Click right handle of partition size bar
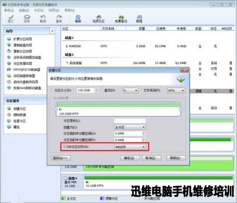The image size is (237, 203). 181,109
